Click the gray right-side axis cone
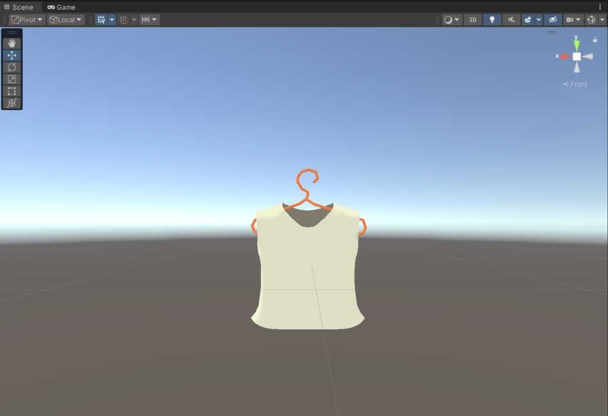608x416 pixels. [x=587, y=56]
